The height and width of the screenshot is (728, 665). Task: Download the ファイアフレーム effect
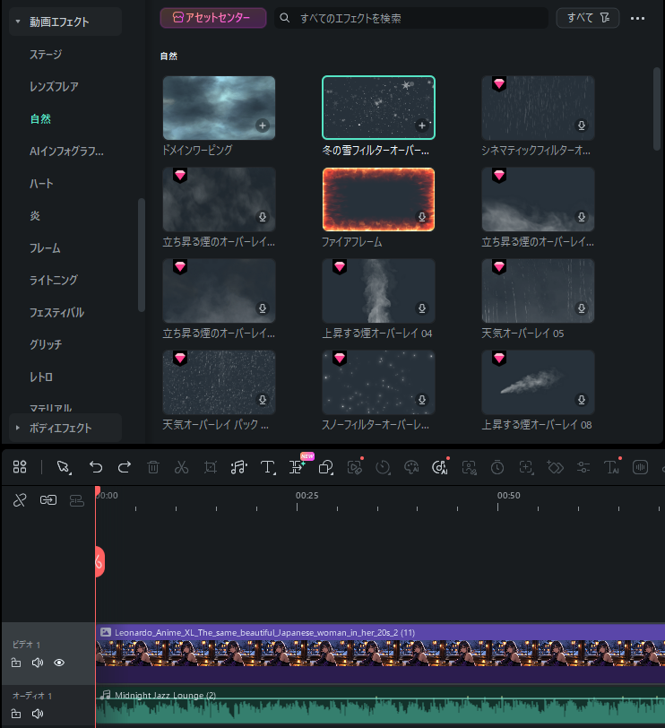422,217
